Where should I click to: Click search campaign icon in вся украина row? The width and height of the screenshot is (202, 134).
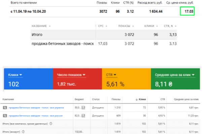5,108
